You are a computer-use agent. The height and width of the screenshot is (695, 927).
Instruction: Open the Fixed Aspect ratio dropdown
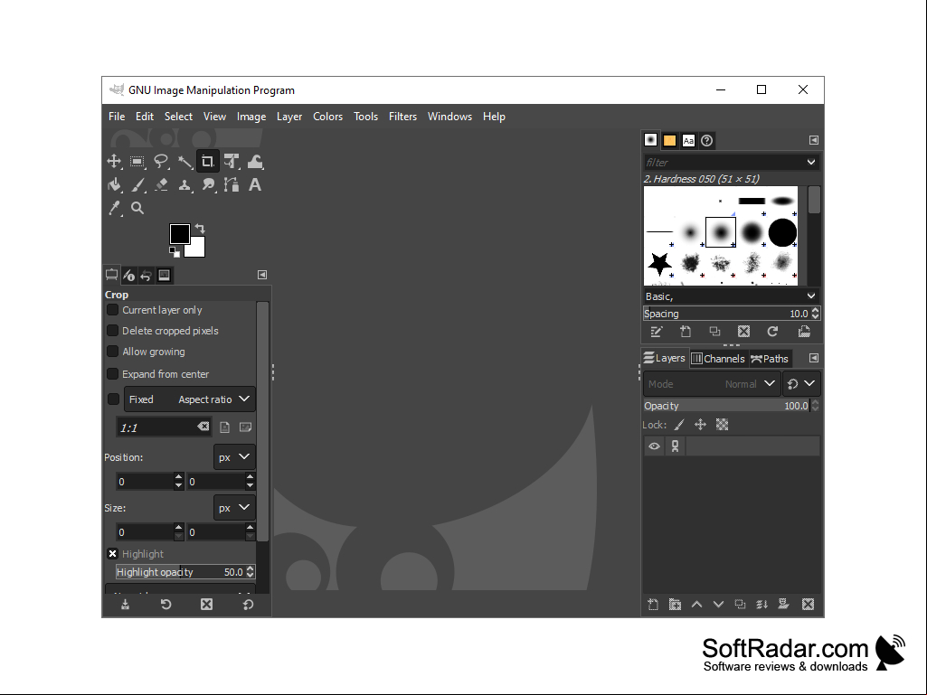tap(190, 399)
